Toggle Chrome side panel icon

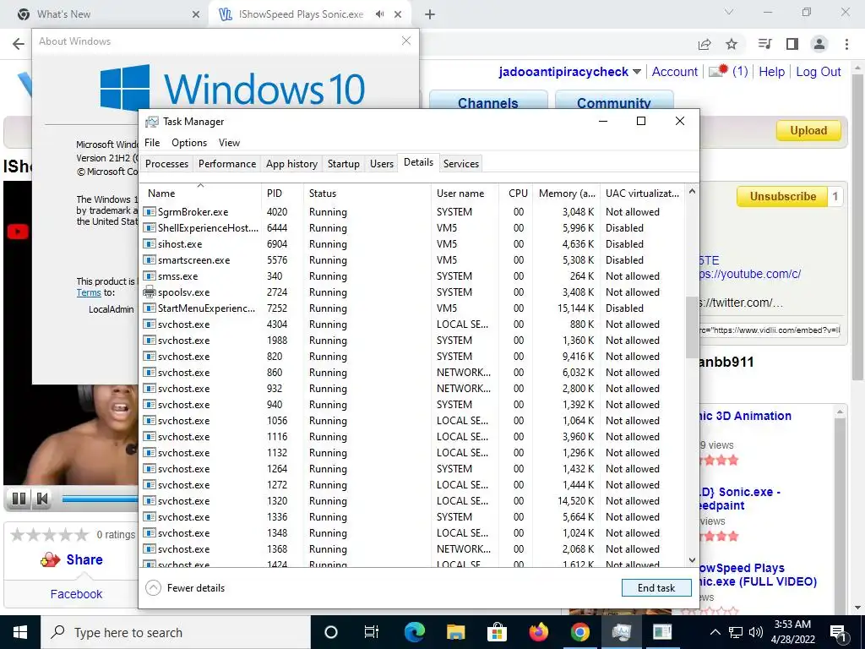(792, 44)
